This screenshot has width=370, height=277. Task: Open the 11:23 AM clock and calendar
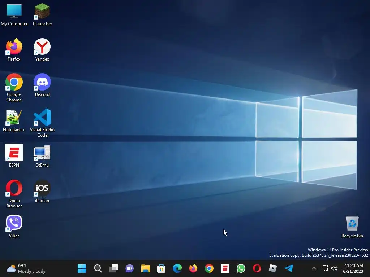[x=353, y=268]
